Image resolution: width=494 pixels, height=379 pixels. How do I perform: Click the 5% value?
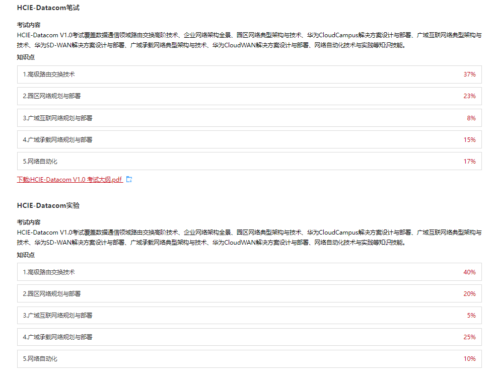[471, 316]
